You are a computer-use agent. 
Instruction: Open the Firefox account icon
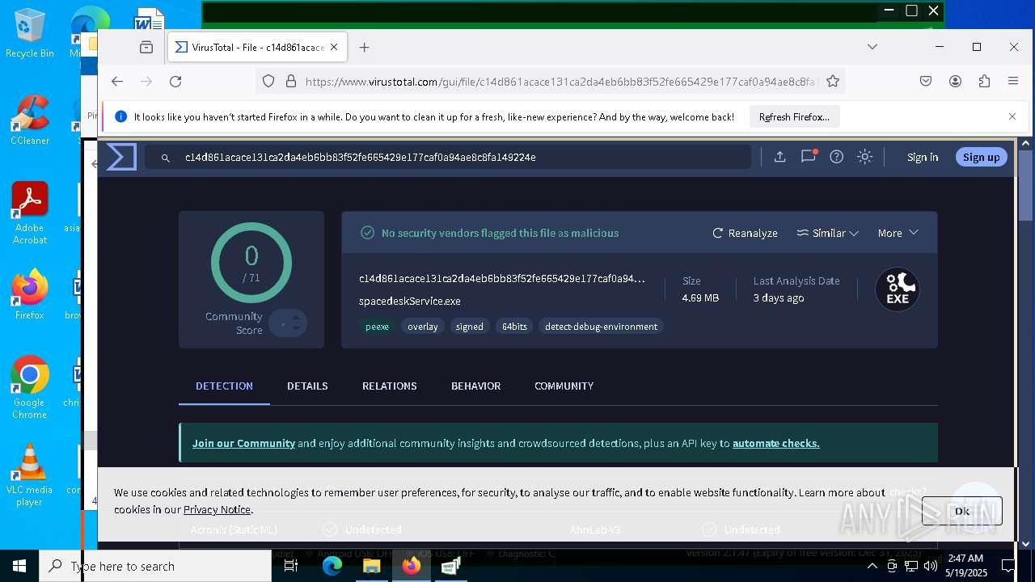[x=955, y=81]
